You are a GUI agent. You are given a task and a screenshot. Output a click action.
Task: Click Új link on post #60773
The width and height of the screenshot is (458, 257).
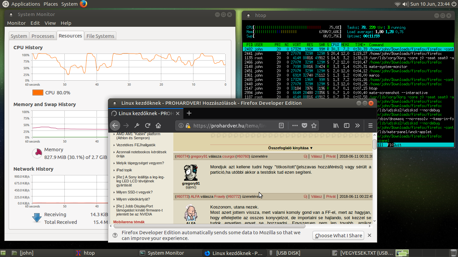click(x=305, y=196)
